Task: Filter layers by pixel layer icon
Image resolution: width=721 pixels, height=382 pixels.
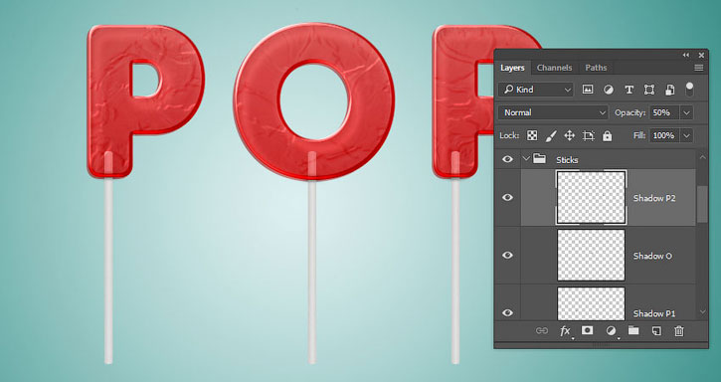Action: click(588, 90)
